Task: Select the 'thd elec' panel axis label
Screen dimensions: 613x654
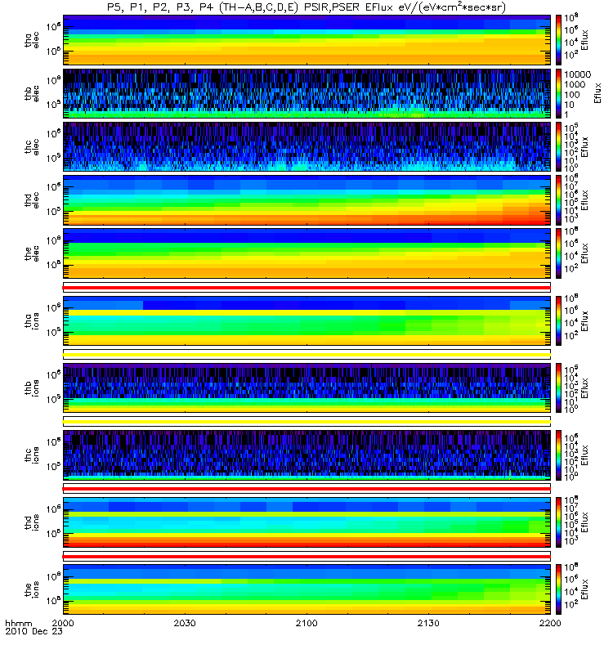Action: [x=32, y=200]
